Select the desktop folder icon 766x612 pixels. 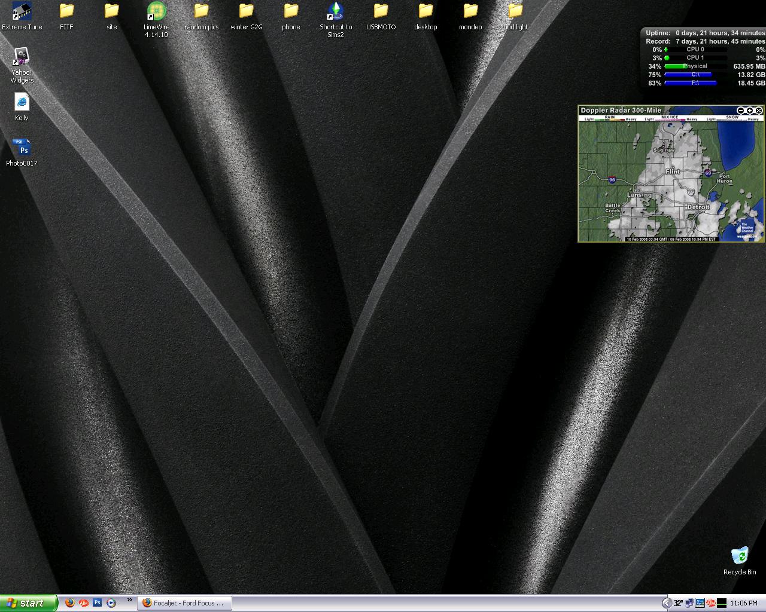click(x=425, y=16)
